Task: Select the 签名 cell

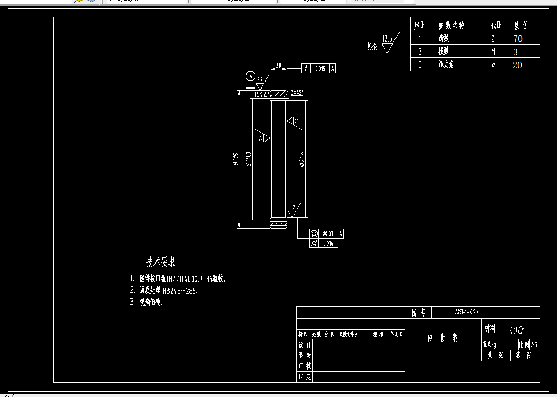Action: pos(378,334)
